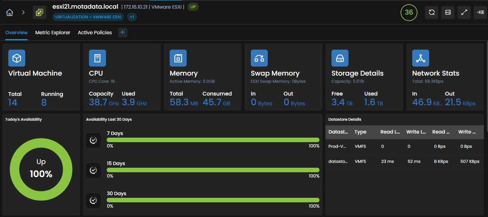Image resolution: width=488 pixels, height=217 pixels.
Task: Click the Swap Memory icon
Action: 259,58
